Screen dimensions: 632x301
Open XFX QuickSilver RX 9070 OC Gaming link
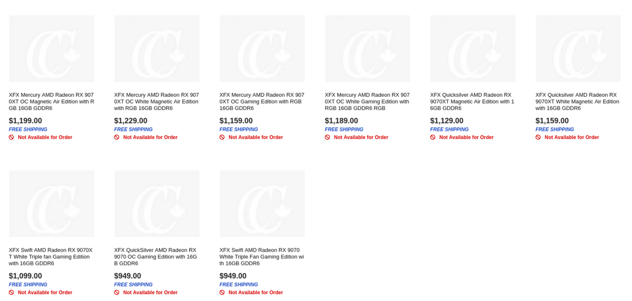156,257
